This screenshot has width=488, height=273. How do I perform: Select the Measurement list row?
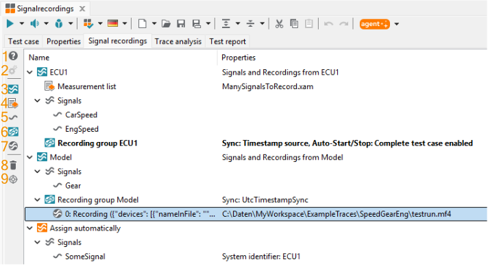pyautogui.click(x=256, y=86)
